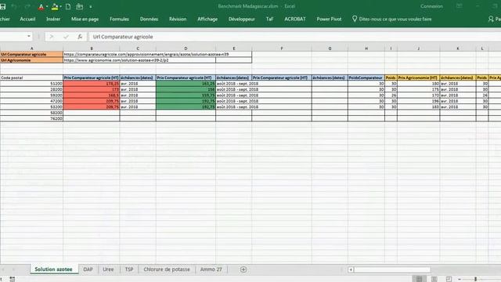Switch to the TSP sheet tab

129,269
